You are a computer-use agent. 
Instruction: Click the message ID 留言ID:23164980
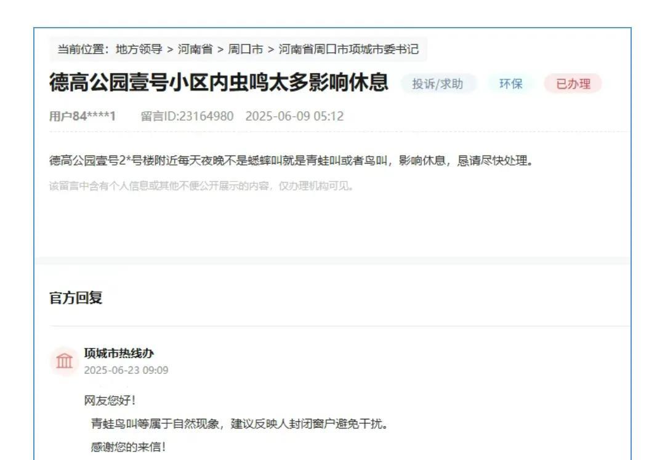coord(187,116)
